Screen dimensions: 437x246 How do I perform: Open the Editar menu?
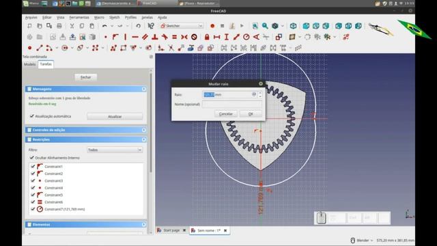(x=47, y=17)
